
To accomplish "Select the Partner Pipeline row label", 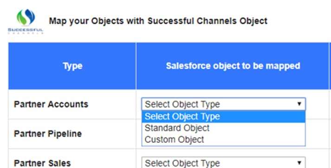I will 48,134.
